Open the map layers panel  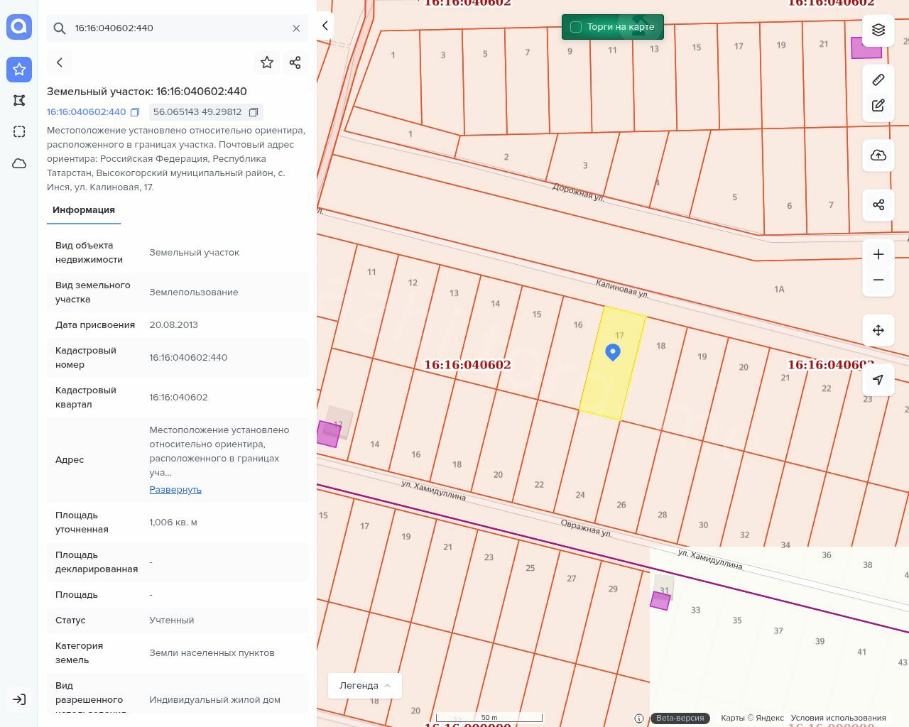click(878, 30)
